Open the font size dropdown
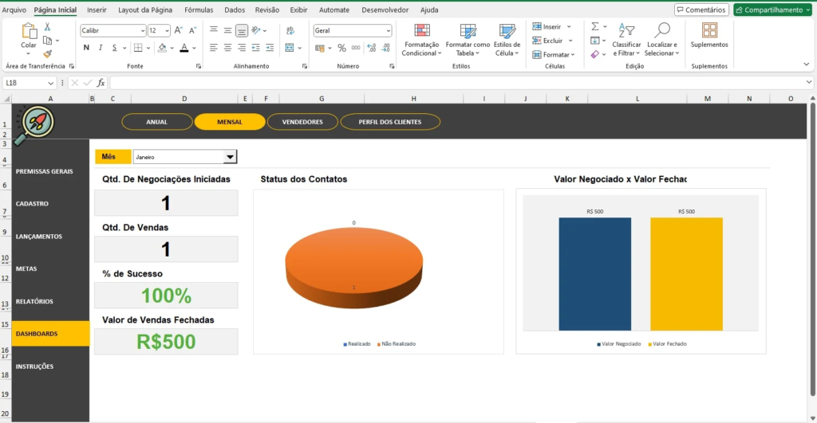817x423 pixels. point(167,30)
